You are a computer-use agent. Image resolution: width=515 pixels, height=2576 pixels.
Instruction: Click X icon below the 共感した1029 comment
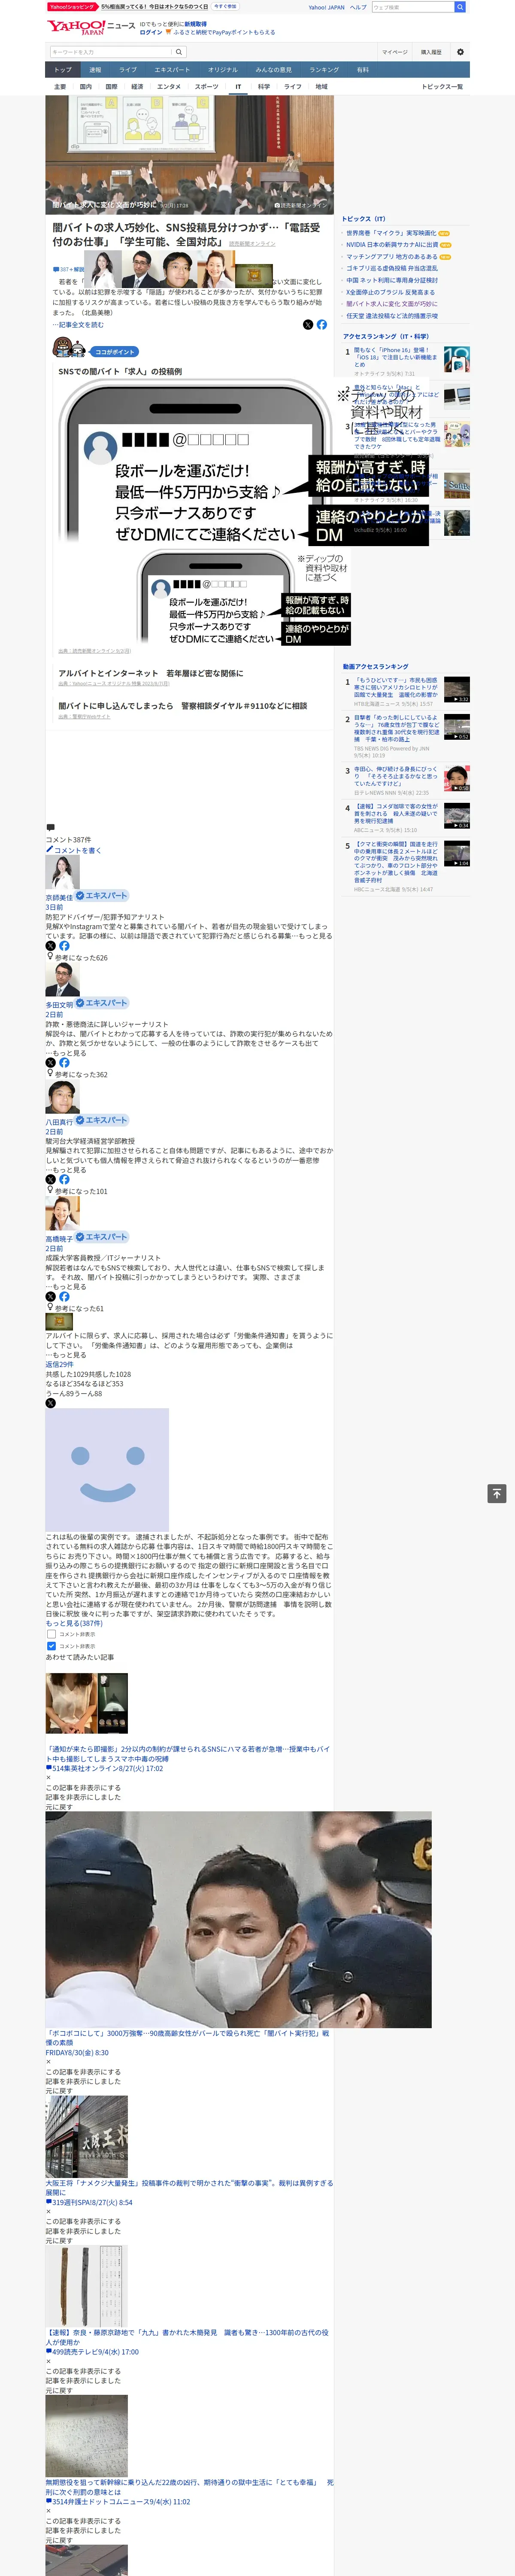(x=51, y=1403)
